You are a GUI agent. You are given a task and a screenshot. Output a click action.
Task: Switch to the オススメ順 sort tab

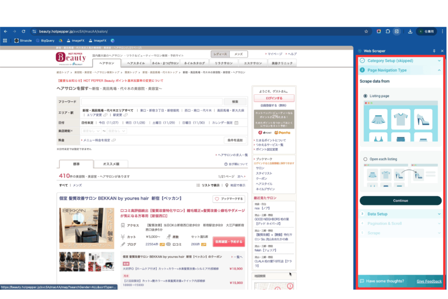pos(112,164)
